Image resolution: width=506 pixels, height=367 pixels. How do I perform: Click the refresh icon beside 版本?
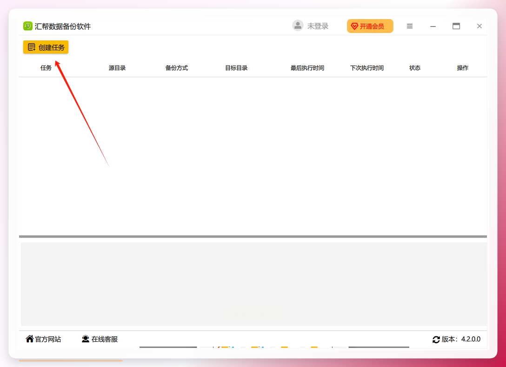(x=436, y=340)
